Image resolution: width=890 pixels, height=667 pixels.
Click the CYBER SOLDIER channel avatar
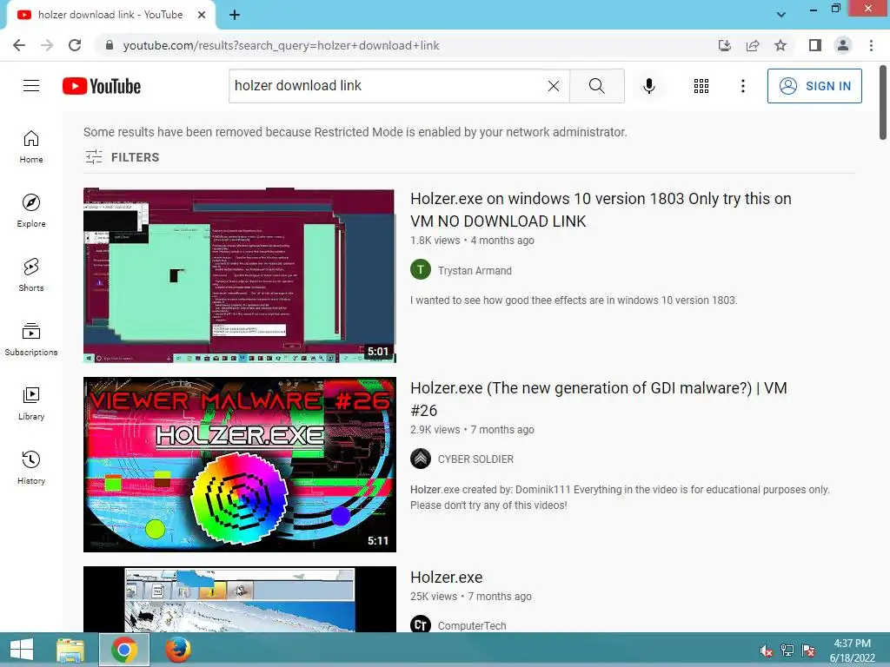[x=421, y=459]
